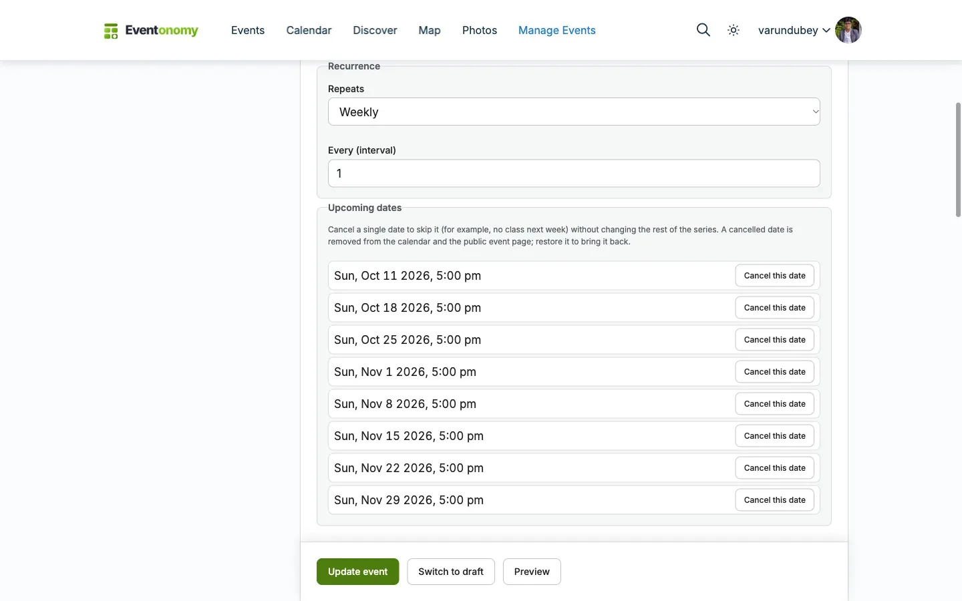Go to the Events page
This screenshot has height=601, width=962.
[248, 30]
